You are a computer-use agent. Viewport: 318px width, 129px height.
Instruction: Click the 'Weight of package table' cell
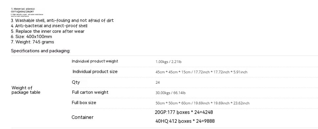coord(26,90)
